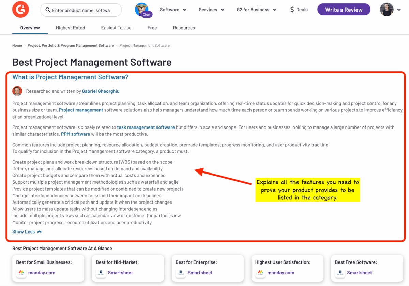This screenshot has width=409, height=286.
Task: Open the Free tab
Action: pyautogui.click(x=152, y=28)
